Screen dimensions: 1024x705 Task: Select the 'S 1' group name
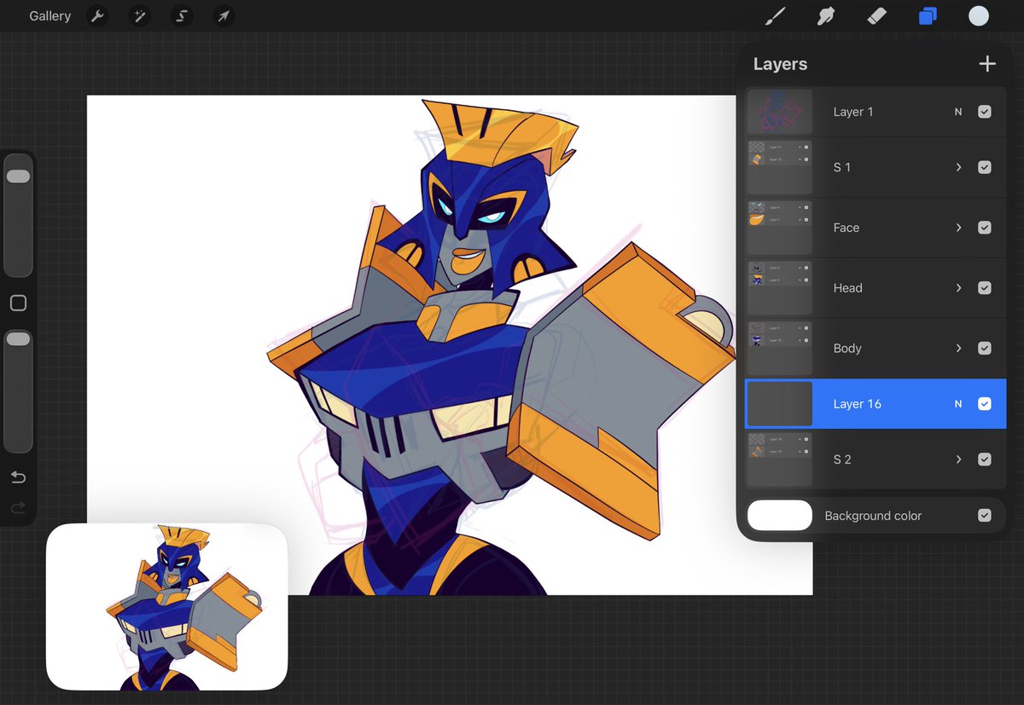(842, 167)
